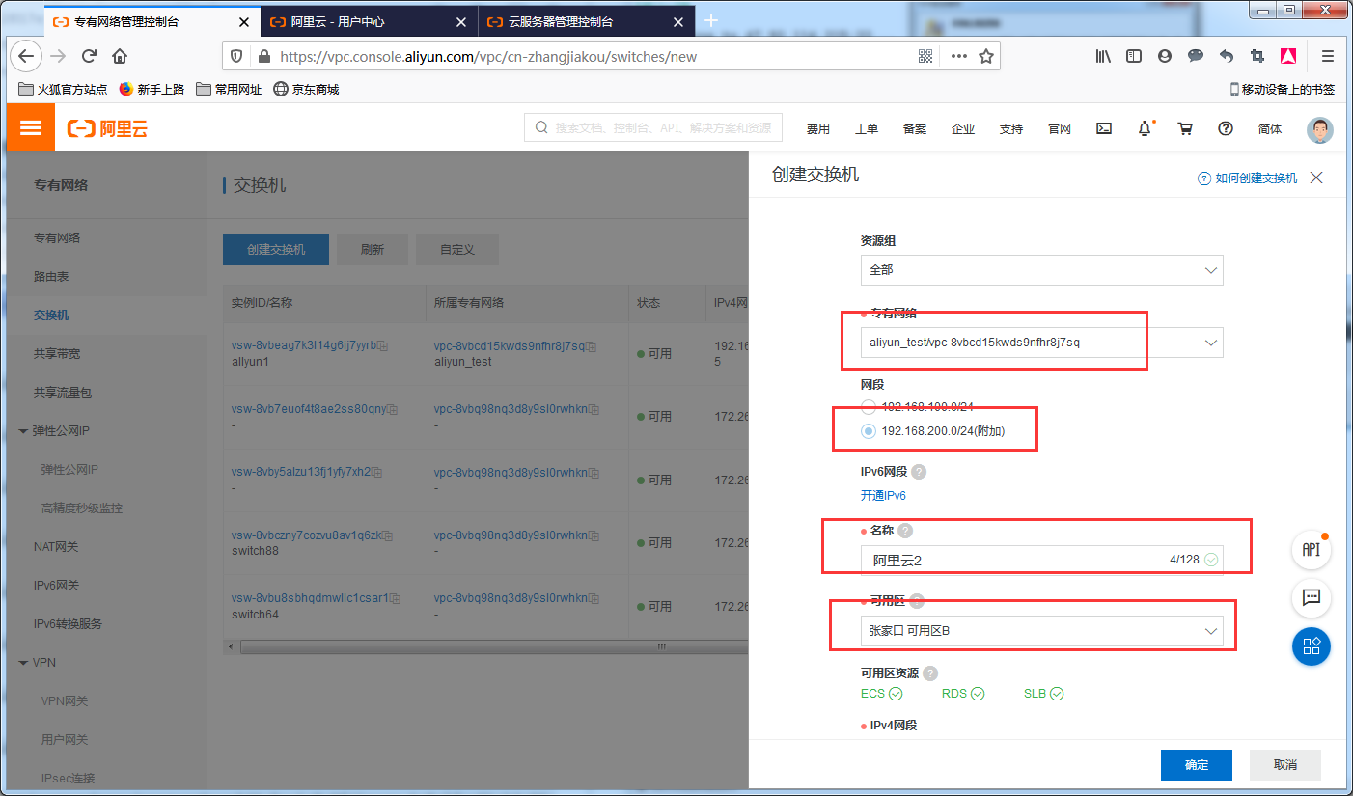Select the 192.168.200.0/24(附加) radio option
This screenshot has width=1353, height=796.
click(x=869, y=431)
